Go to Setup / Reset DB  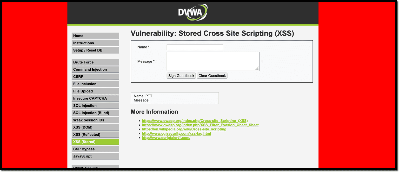tap(95, 50)
